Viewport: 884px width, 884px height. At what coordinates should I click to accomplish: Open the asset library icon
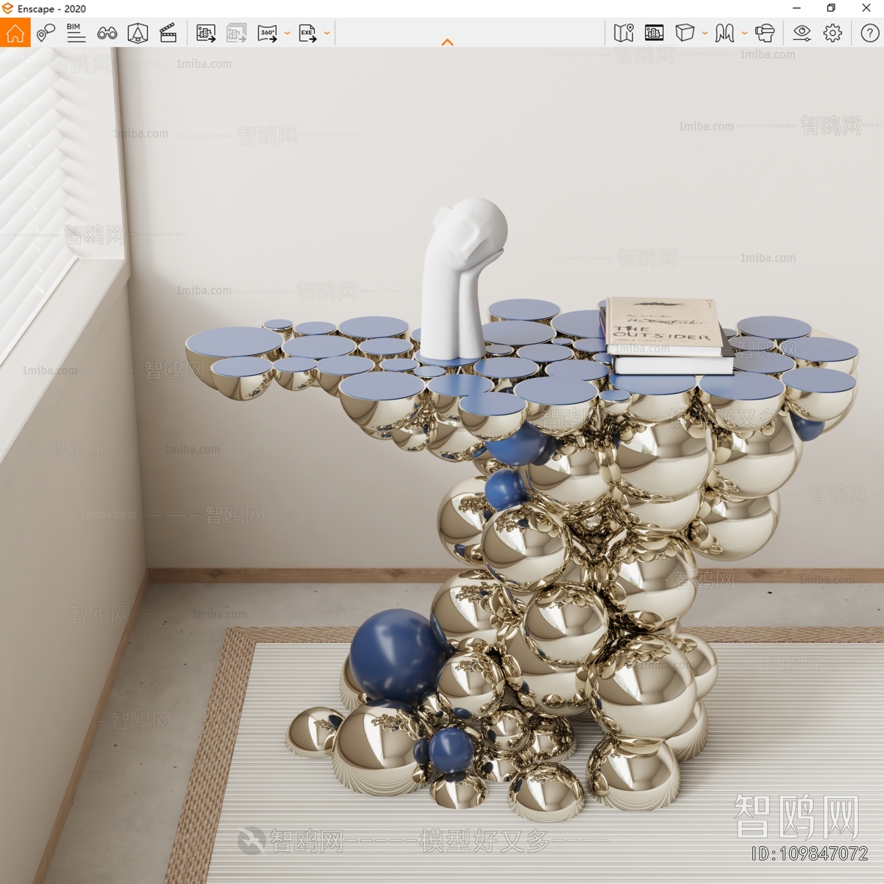pos(138,33)
